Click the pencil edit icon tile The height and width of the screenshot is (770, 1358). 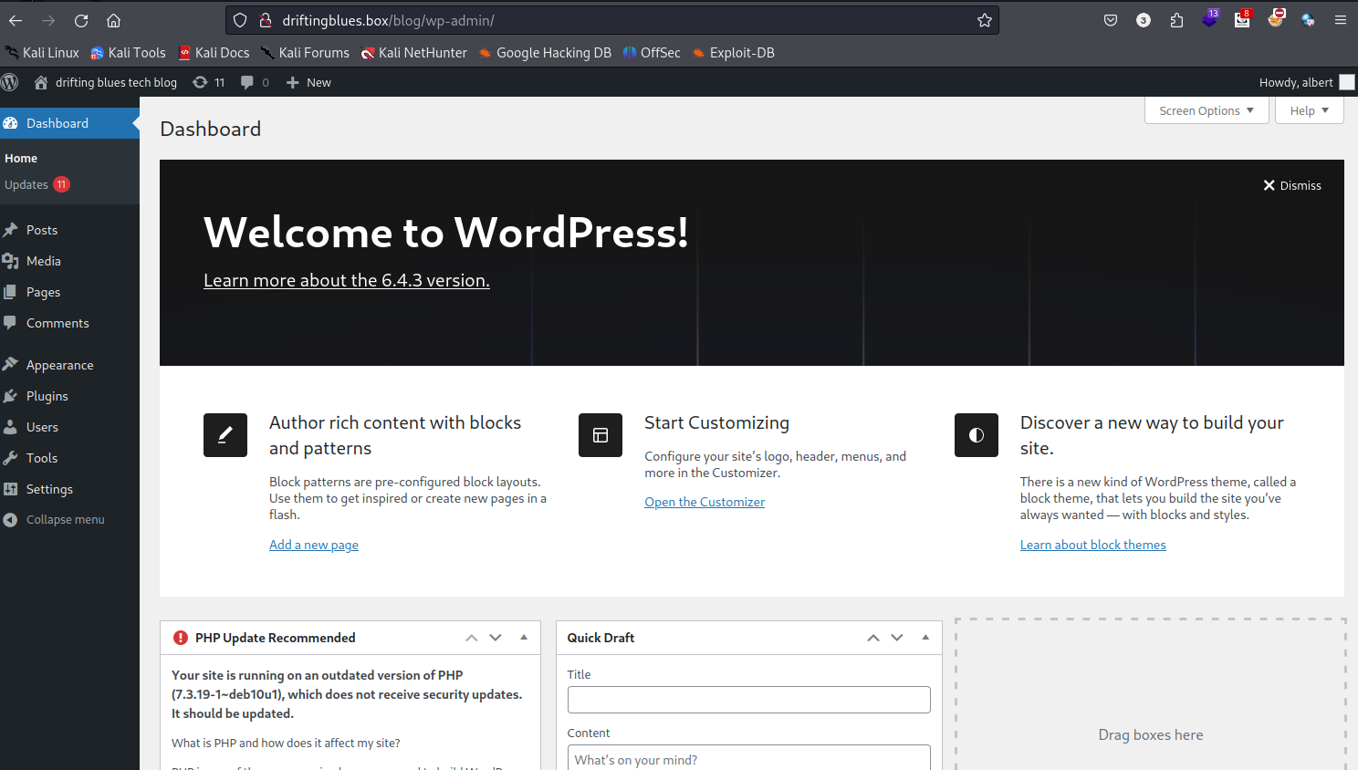(225, 435)
